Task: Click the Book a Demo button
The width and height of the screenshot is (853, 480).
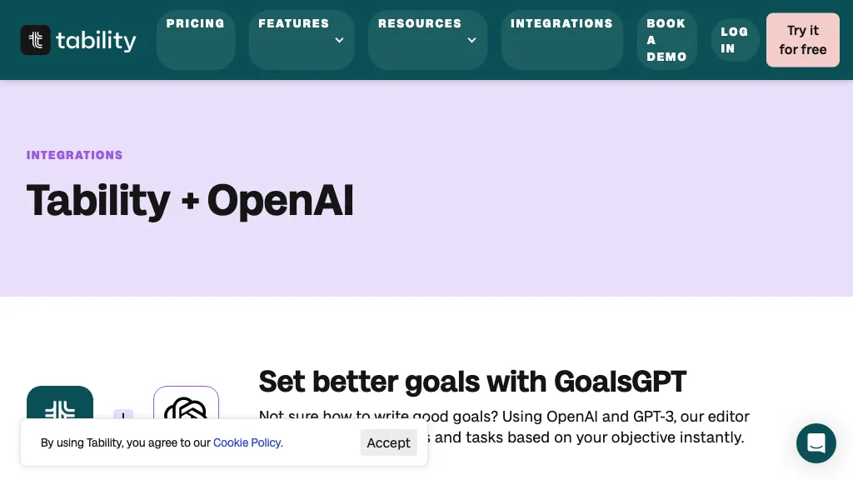Action: (x=666, y=40)
